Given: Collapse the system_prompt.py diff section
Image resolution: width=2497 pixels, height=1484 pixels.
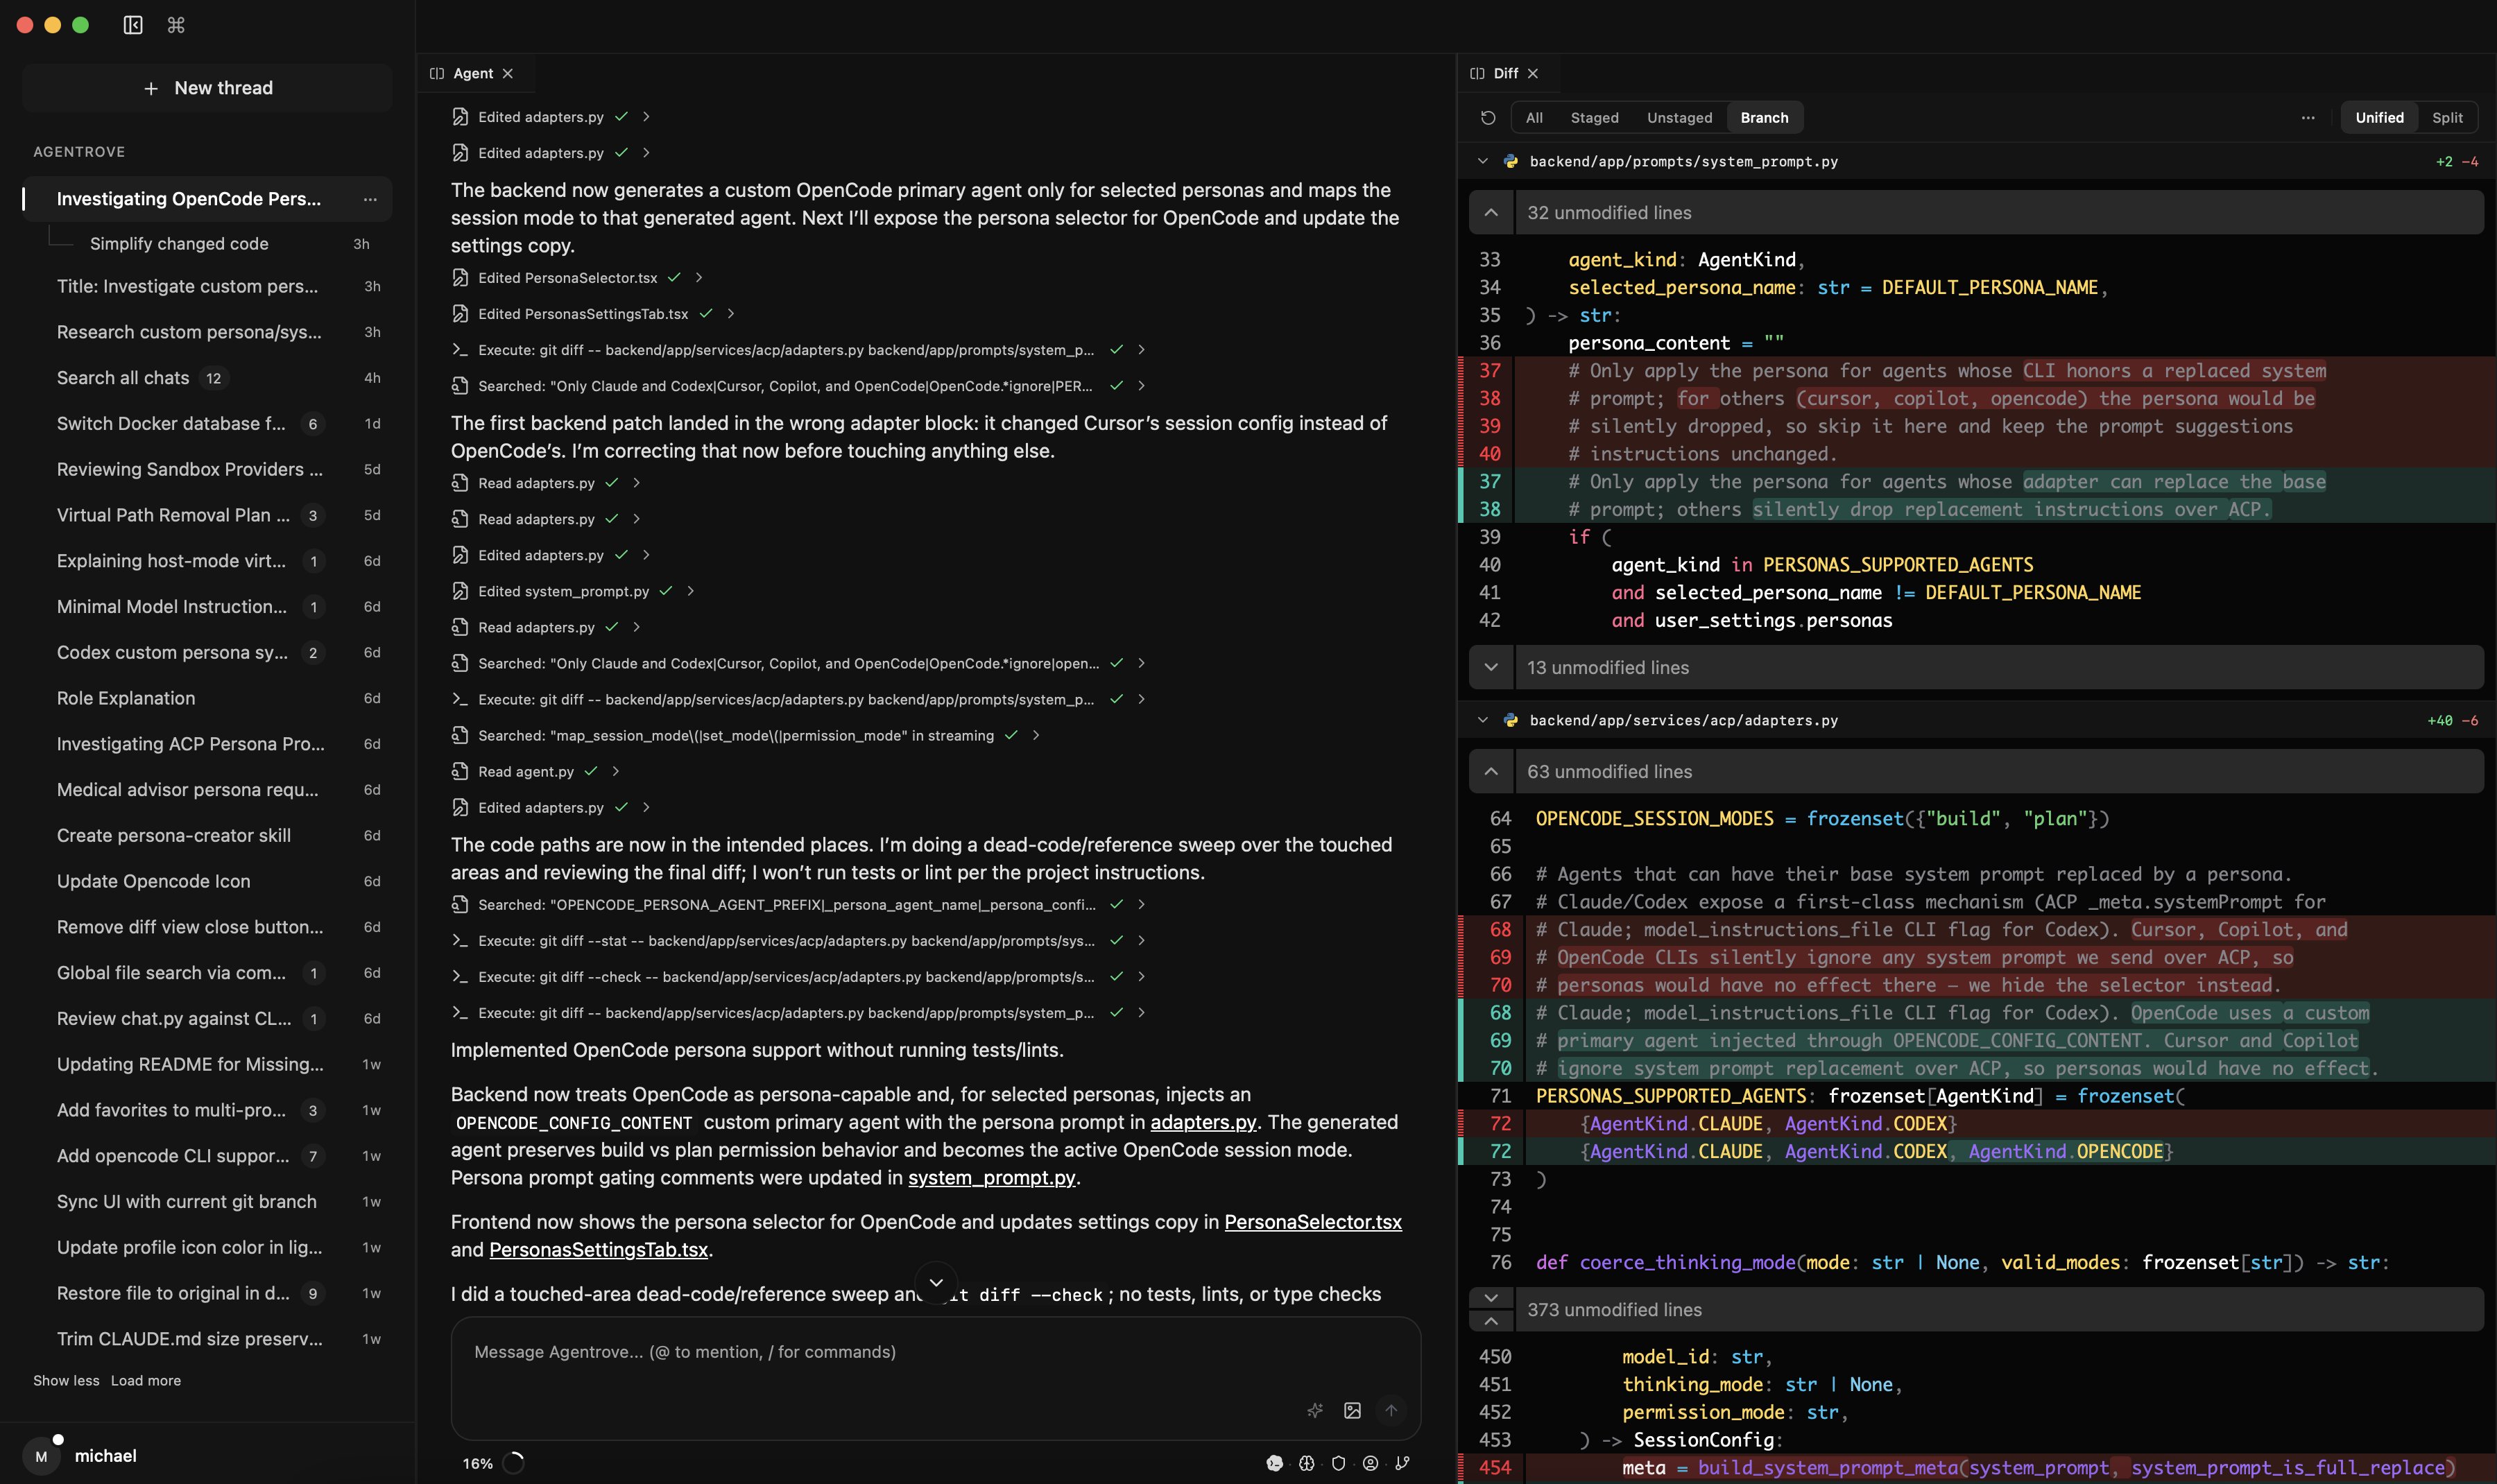Looking at the screenshot, I should [1483, 161].
